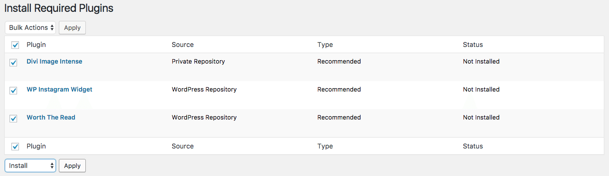This screenshot has height=176, width=609.
Task: Open the Divi Image Intense plugin link
Action: click(54, 62)
